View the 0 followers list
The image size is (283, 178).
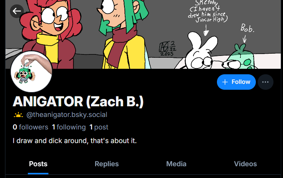pyautogui.click(x=30, y=127)
